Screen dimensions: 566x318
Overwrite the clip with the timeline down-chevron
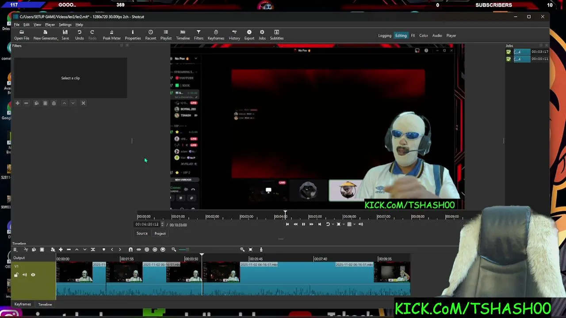click(x=85, y=250)
